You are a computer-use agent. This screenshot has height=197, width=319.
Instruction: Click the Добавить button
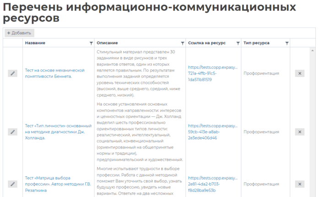[19, 33]
